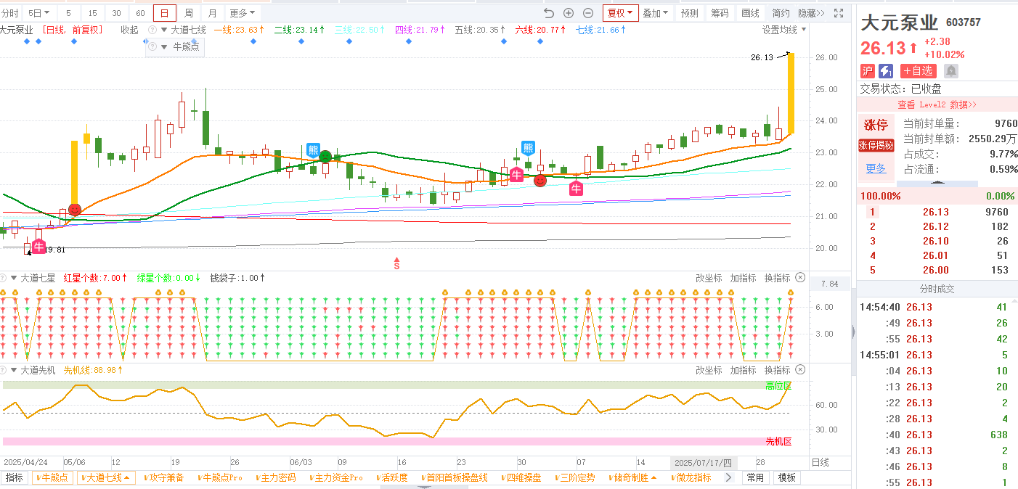1018x489 pixels.
Task: Zoom out the chart with minus icon
Action: pos(588,13)
